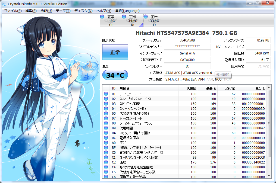Close the CrystalDiskInfo window

pyautogui.click(x=268, y=3)
